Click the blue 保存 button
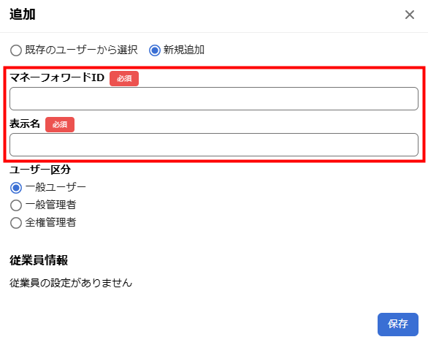The height and width of the screenshot is (345, 428). (x=398, y=325)
